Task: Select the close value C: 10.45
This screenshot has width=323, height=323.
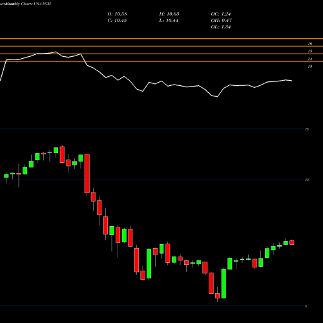Action: tap(117, 21)
